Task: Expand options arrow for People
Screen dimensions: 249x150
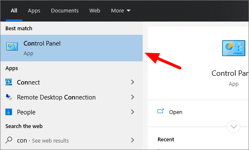Action: (133, 112)
